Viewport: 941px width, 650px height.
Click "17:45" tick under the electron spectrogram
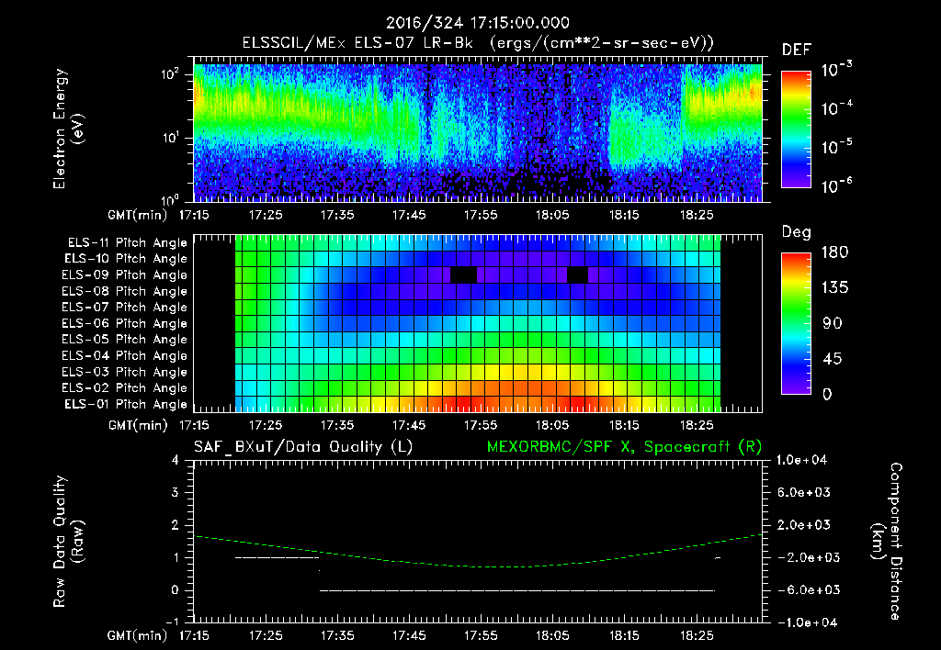(409, 215)
